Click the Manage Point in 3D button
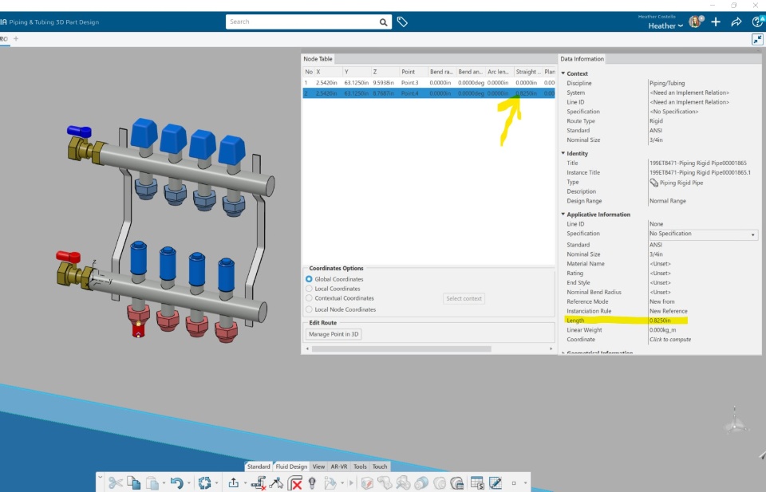The height and width of the screenshot is (492, 766). click(x=334, y=334)
